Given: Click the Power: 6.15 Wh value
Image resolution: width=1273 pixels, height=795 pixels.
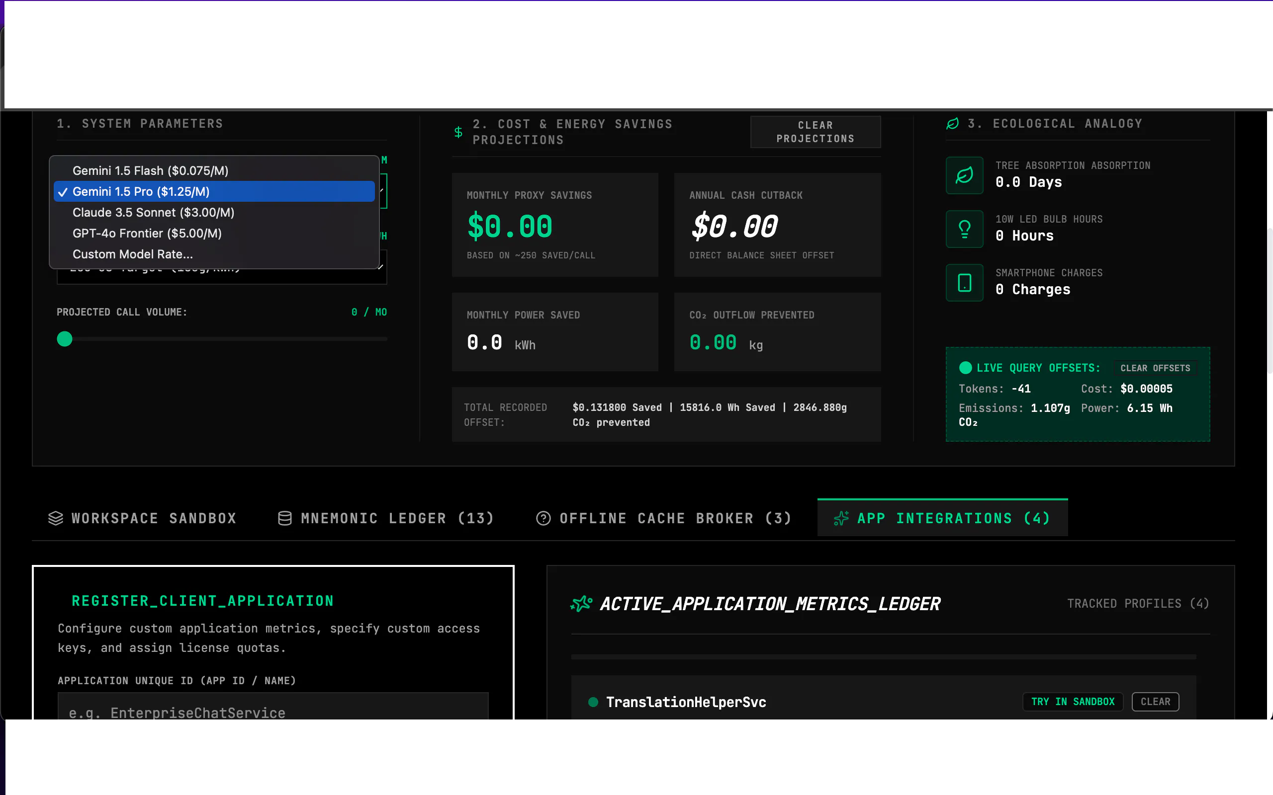Looking at the screenshot, I should coord(1126,408).
